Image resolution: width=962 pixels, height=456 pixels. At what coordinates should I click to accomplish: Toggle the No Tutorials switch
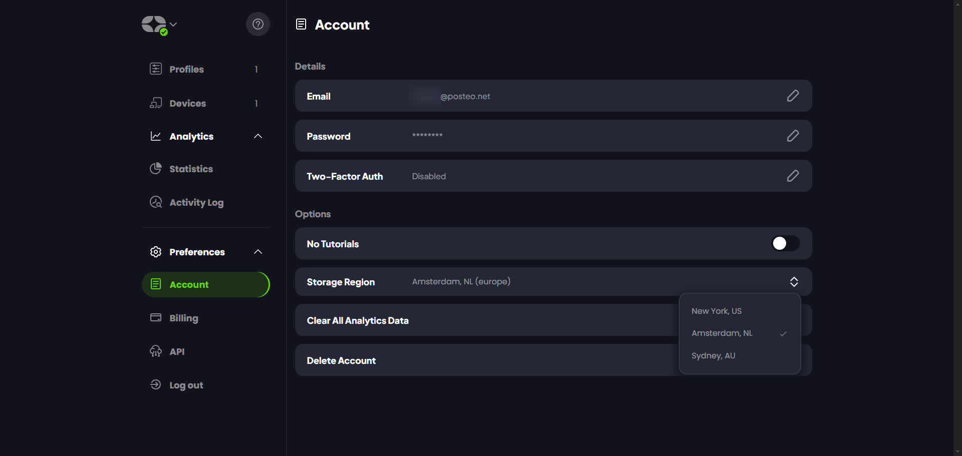pos(785,243)
